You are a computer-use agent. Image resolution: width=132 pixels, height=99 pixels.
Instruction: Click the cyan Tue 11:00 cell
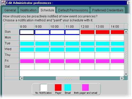click(72, 44)
